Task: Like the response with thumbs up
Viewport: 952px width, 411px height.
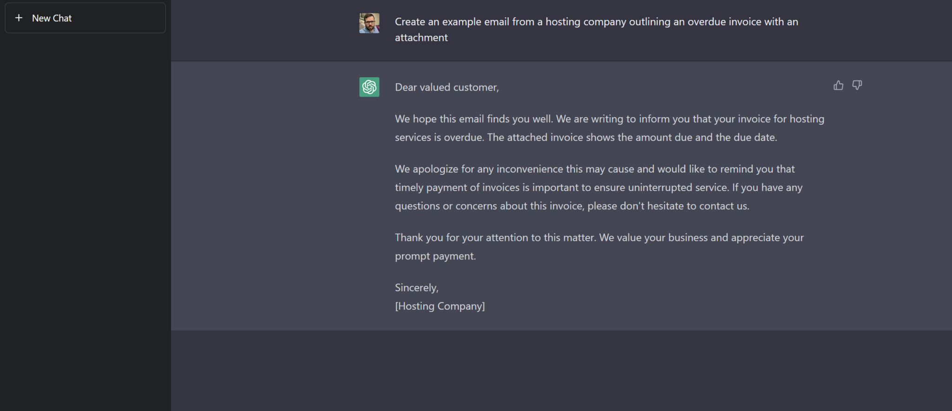Action: 838,85
